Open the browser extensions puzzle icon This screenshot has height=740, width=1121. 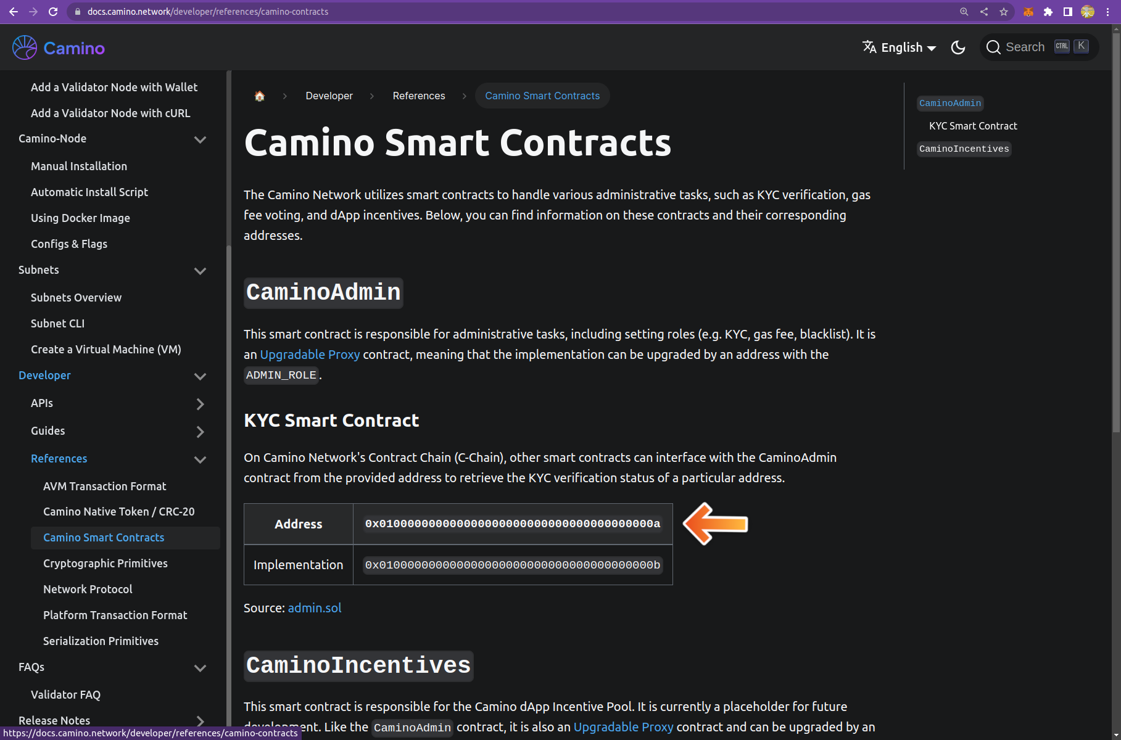tap(1048, 12)
